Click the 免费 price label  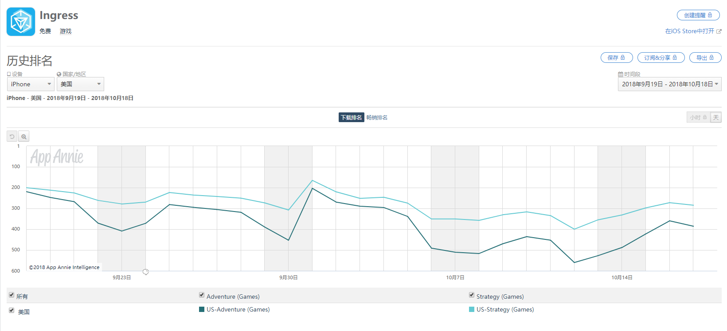[x=45, y=31]
